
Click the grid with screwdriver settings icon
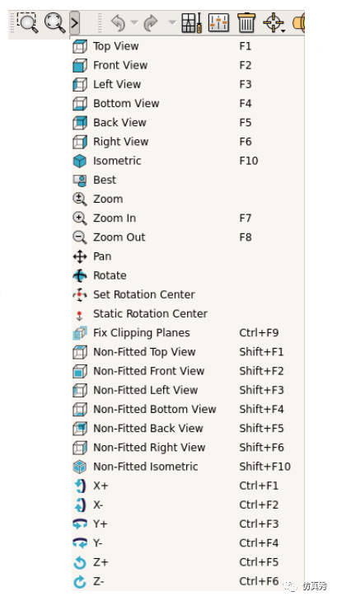tap(191, 22)
